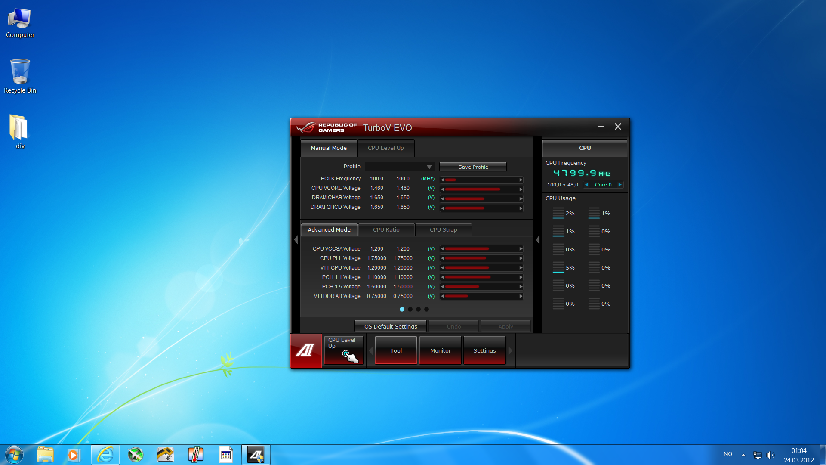Click the left arrow of the BCLK Frequency slider

[x=442, y=180]
